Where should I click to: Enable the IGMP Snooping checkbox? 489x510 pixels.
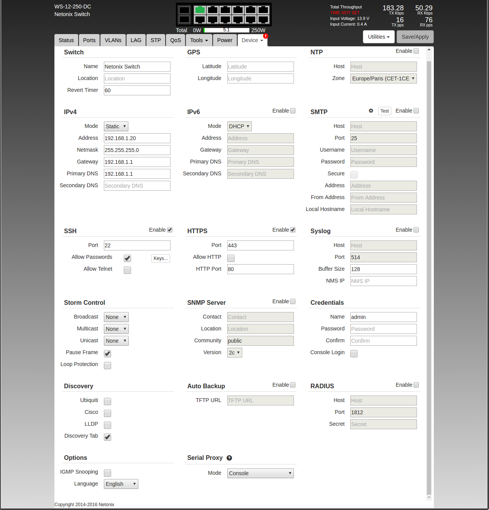(108, 473)
